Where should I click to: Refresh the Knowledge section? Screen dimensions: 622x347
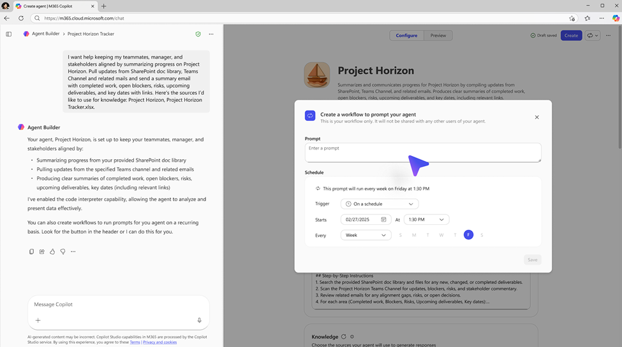[343, 337]
